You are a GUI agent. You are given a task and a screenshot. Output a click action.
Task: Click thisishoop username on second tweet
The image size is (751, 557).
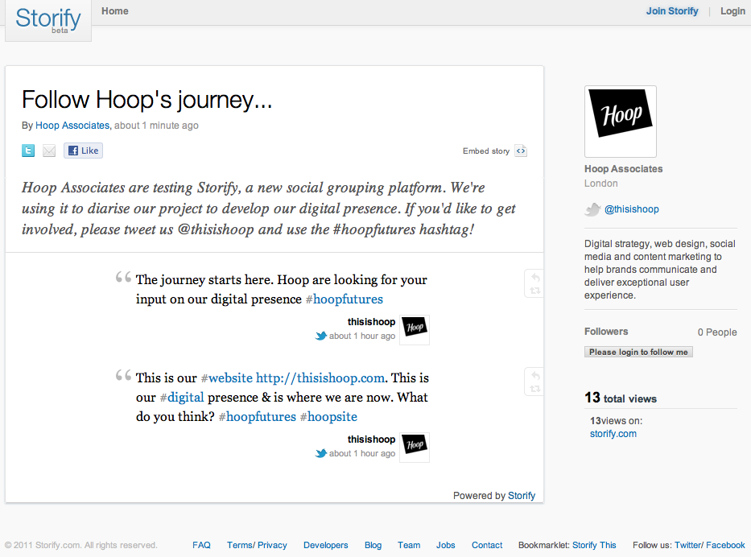click(x=371, y=439)
